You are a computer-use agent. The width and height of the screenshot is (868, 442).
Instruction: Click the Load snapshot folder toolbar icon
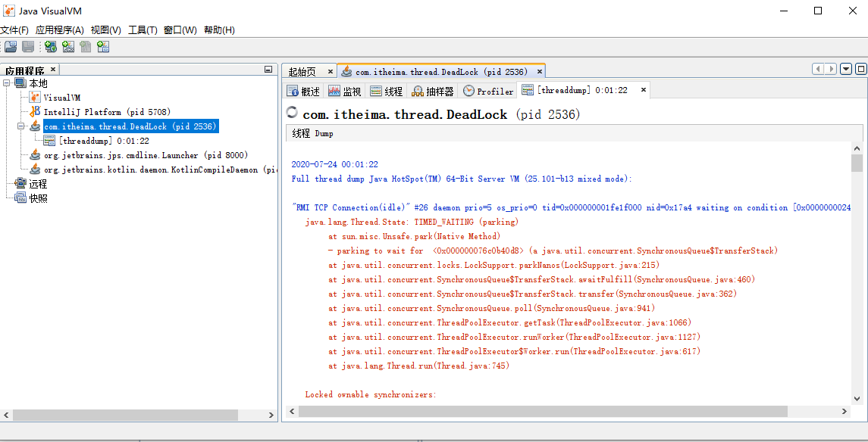click(11, 47)
